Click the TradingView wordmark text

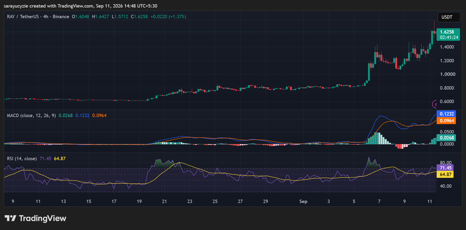tap(42, 219)
